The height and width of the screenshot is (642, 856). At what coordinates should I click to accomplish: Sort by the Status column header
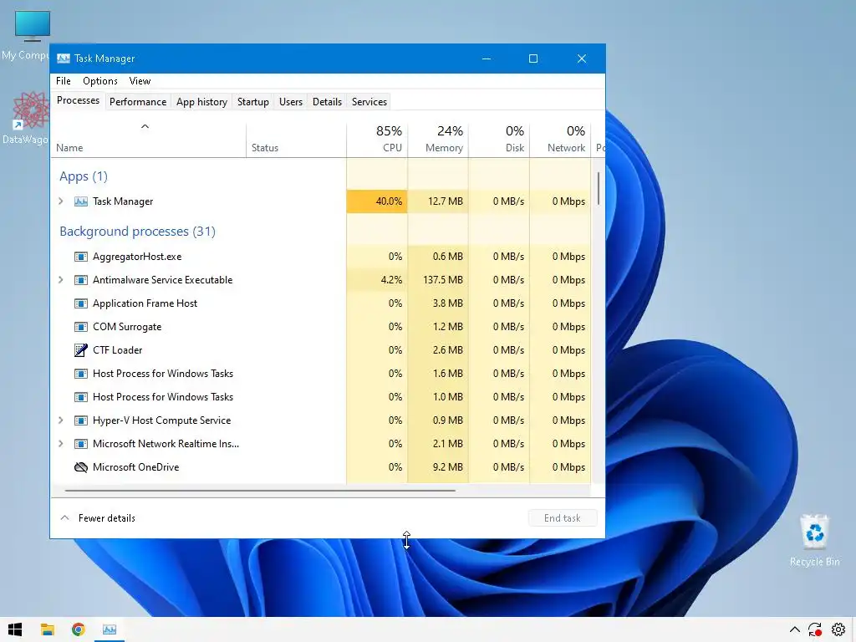pyautogui.click(x=297, y=140)
